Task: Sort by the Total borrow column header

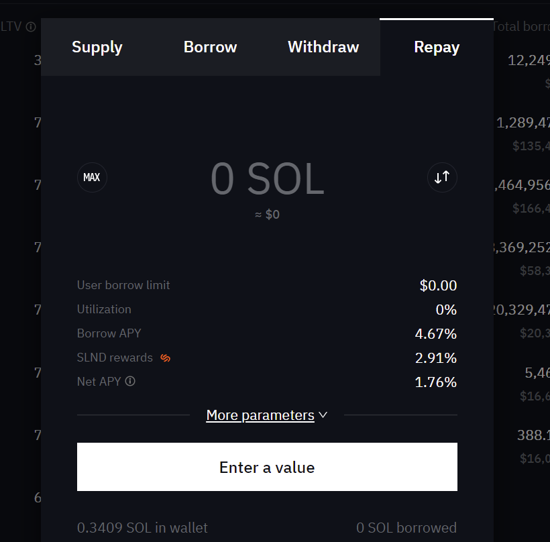Action: 521,27
